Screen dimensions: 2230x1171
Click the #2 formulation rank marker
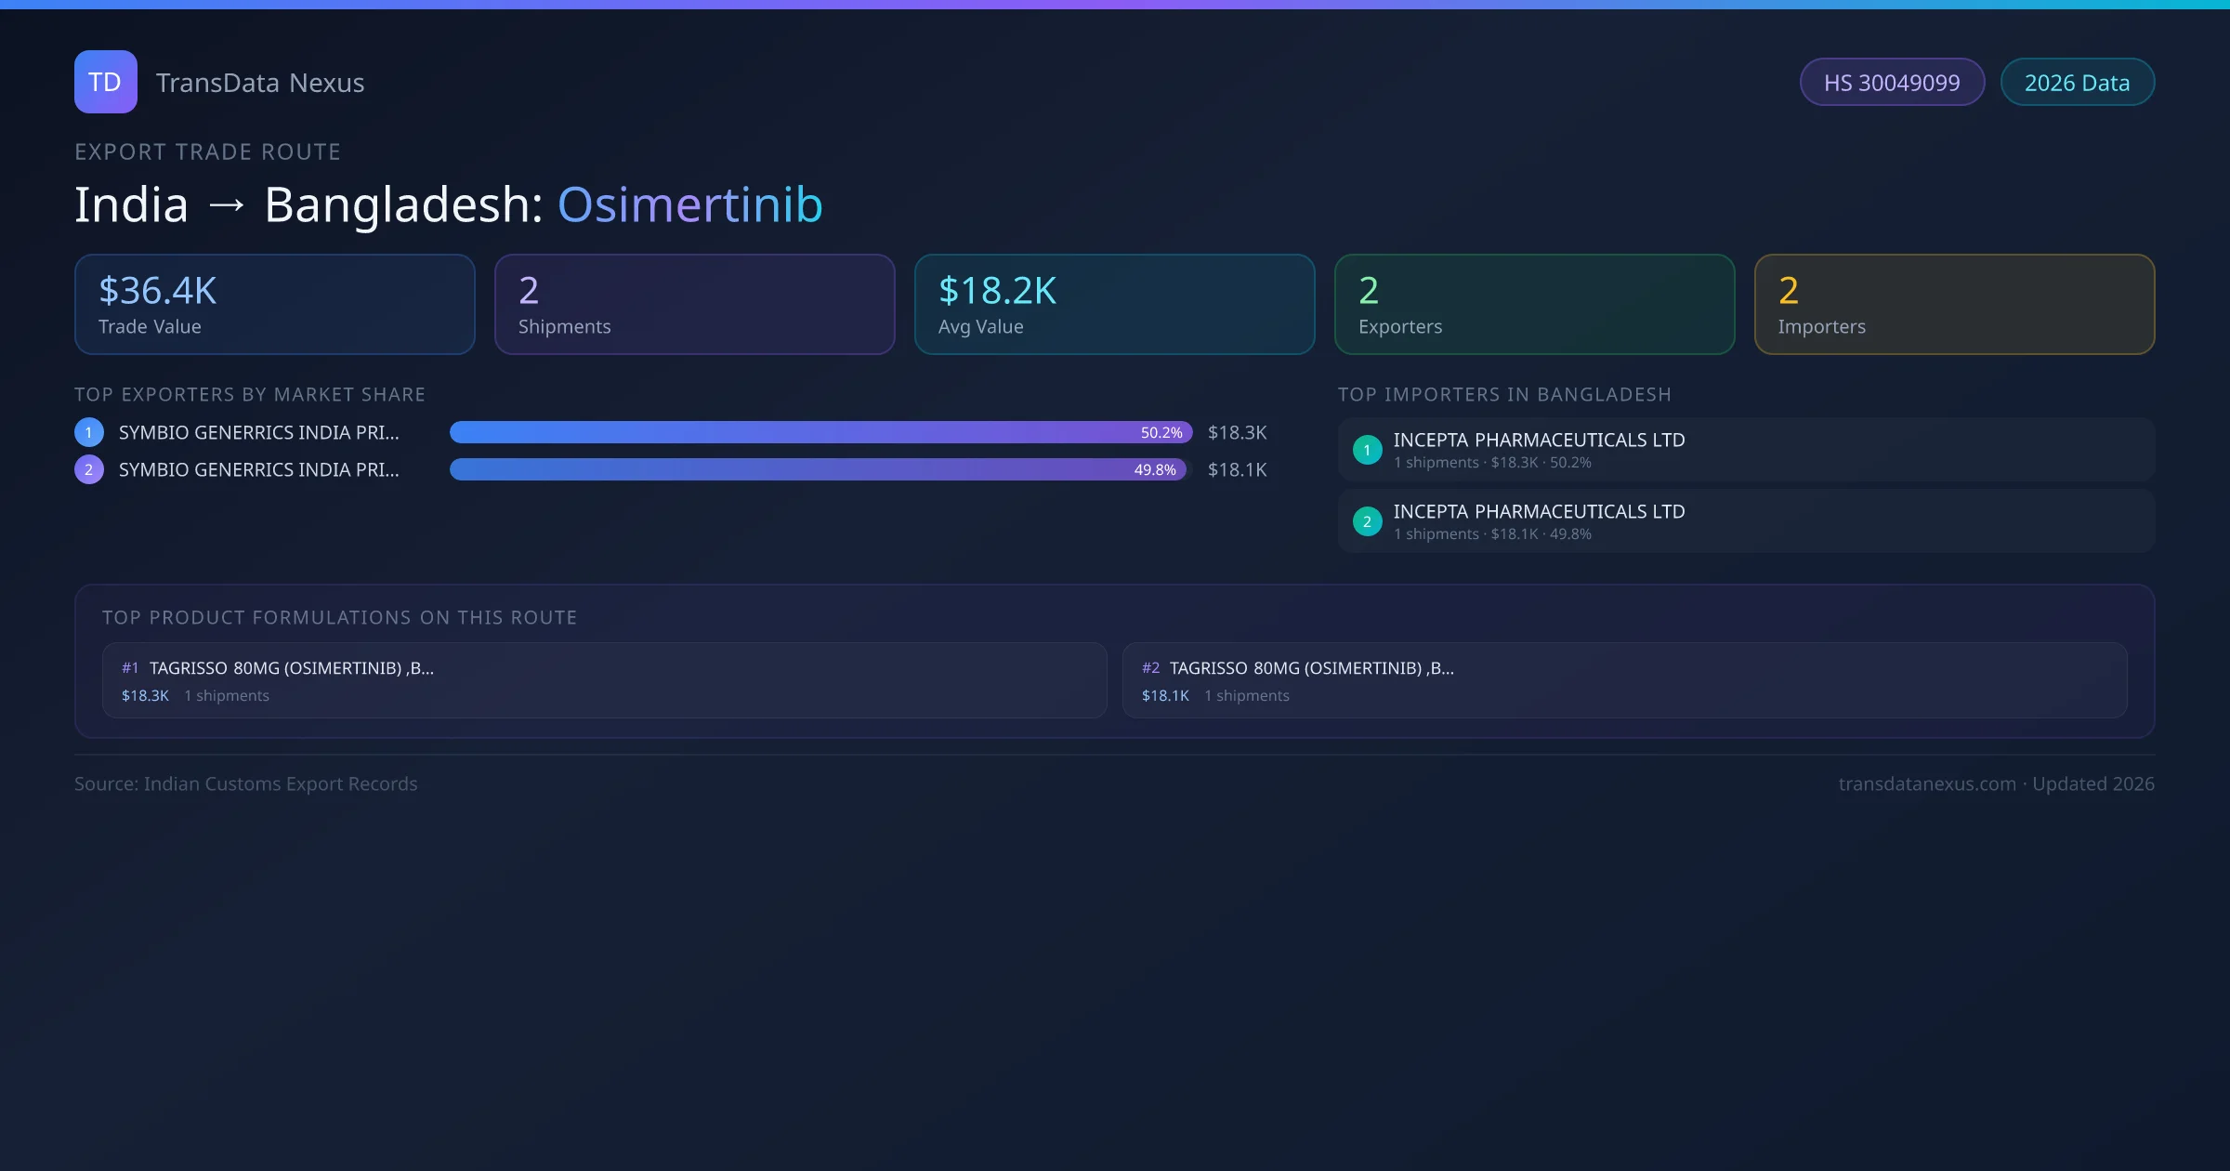pyautogui.click(x=1150, y=668)
